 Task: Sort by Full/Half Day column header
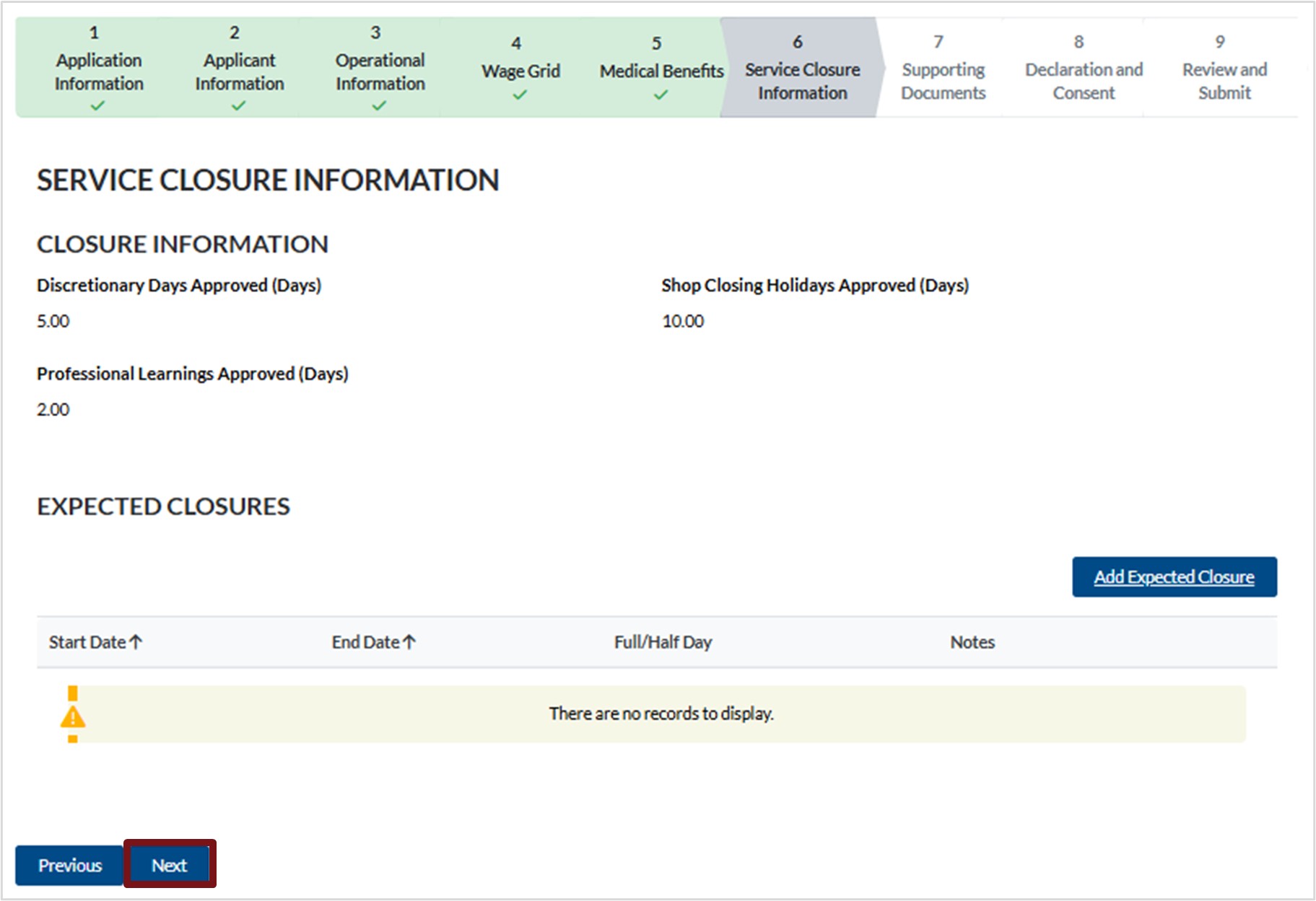pos(662,641)
